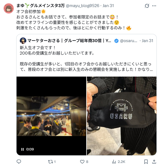Open the three-dot more options menu
This screenshot has height=167, width=160.
click(154, 6)
